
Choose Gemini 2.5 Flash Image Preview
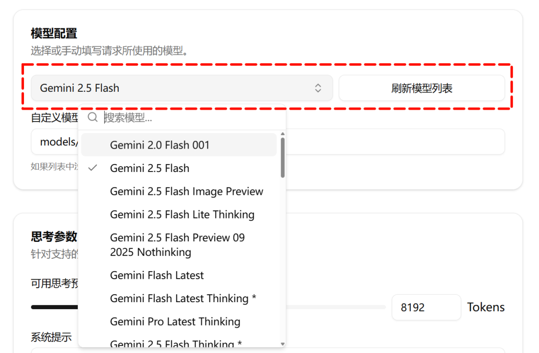(x=186, y=191)
